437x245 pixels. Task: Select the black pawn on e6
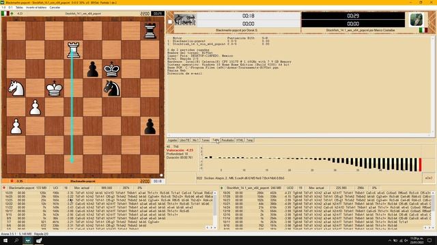pos(93,69)
